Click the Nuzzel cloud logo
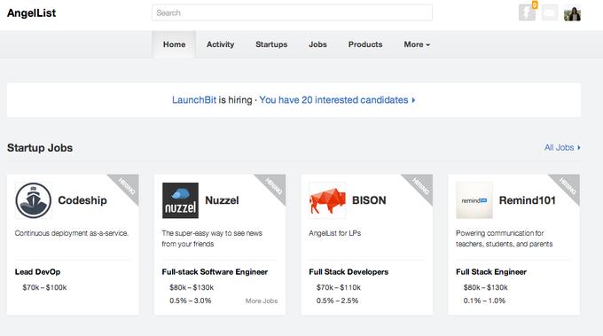Screen dimensions: 603x336 [180, 200]
